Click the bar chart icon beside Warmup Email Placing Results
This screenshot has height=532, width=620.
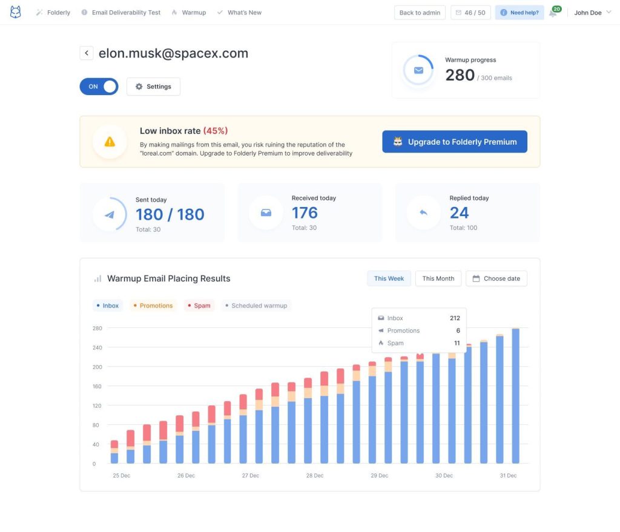coord(97,278)
